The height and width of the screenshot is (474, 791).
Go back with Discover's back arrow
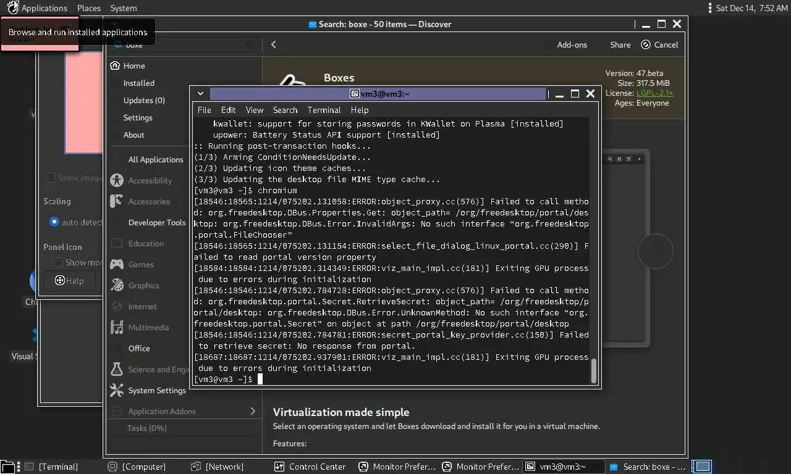273,44
